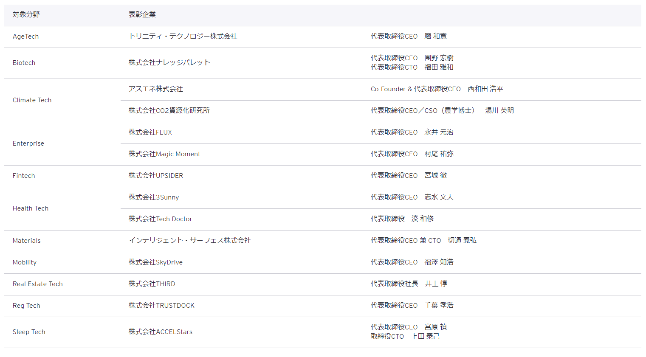Click トリニティ・テクノロジー株式会社 company name
646x357 pixels.
click(x=183, y=37)
